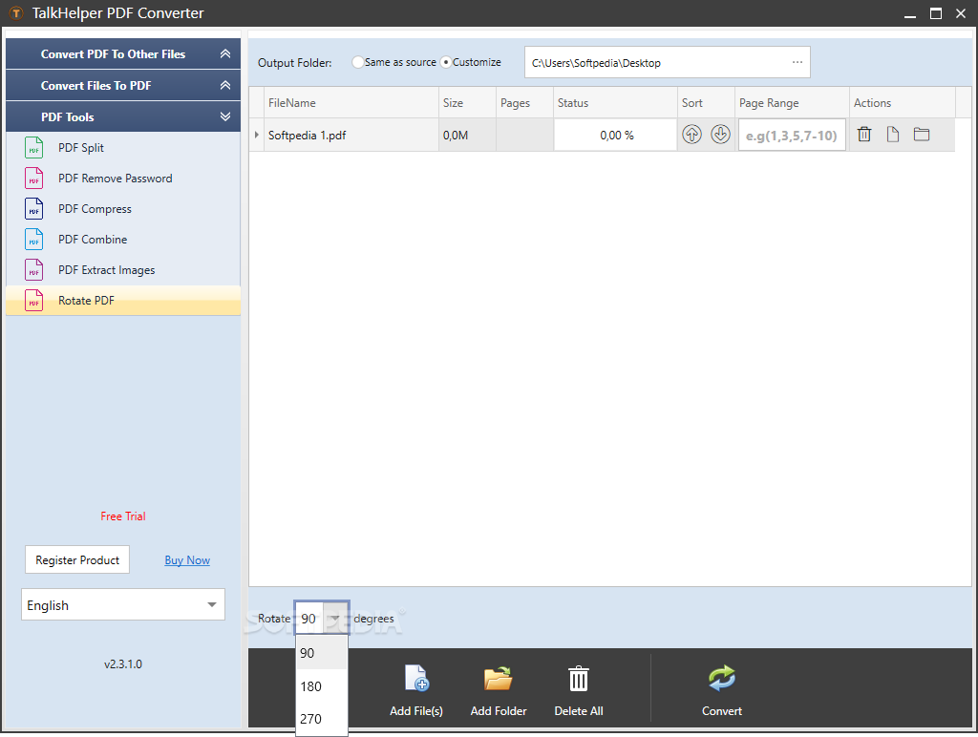Expand the PDF Tools section chevron
The width and height of the screenshot is (978, 737).
[225, 116]
